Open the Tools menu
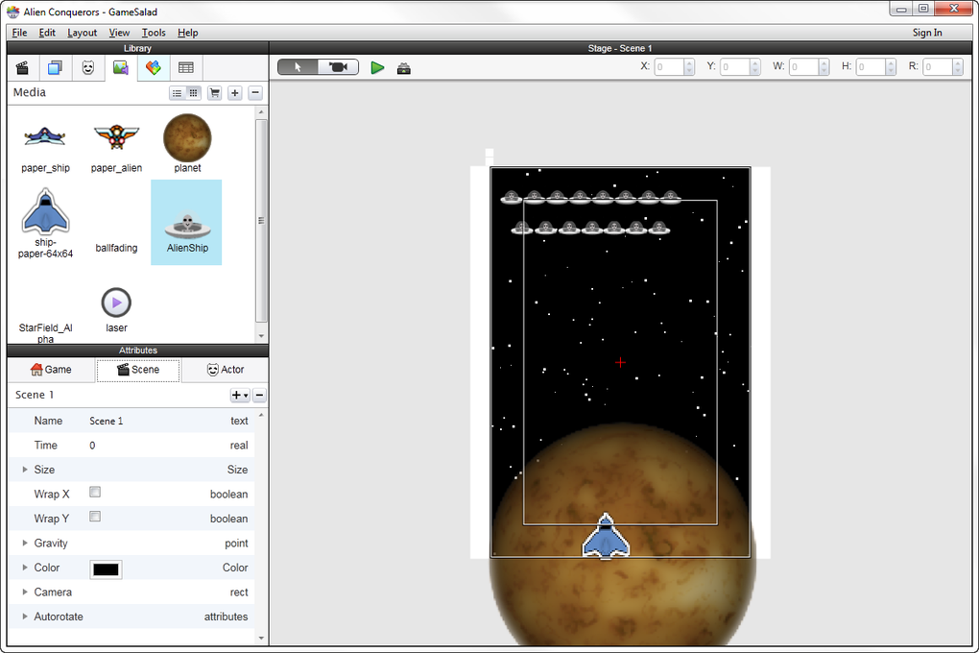 (154, 33)
